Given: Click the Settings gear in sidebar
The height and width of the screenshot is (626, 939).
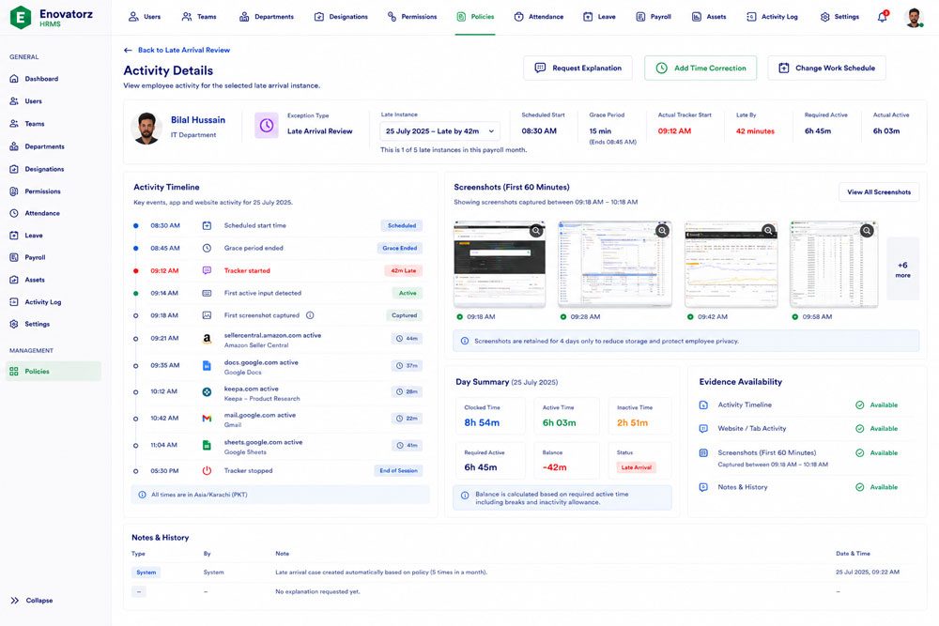Looking at the screenshot, I should (14, 324).
